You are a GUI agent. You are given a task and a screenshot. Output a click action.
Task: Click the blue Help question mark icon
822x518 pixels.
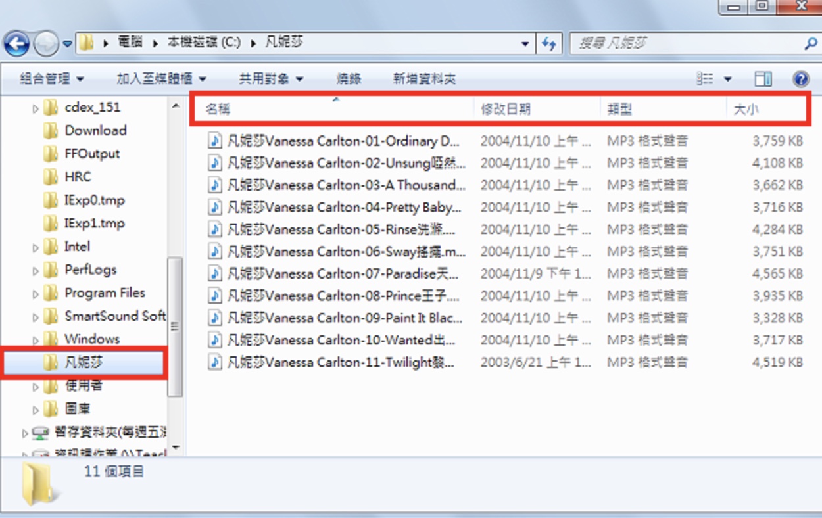point(801,79)
